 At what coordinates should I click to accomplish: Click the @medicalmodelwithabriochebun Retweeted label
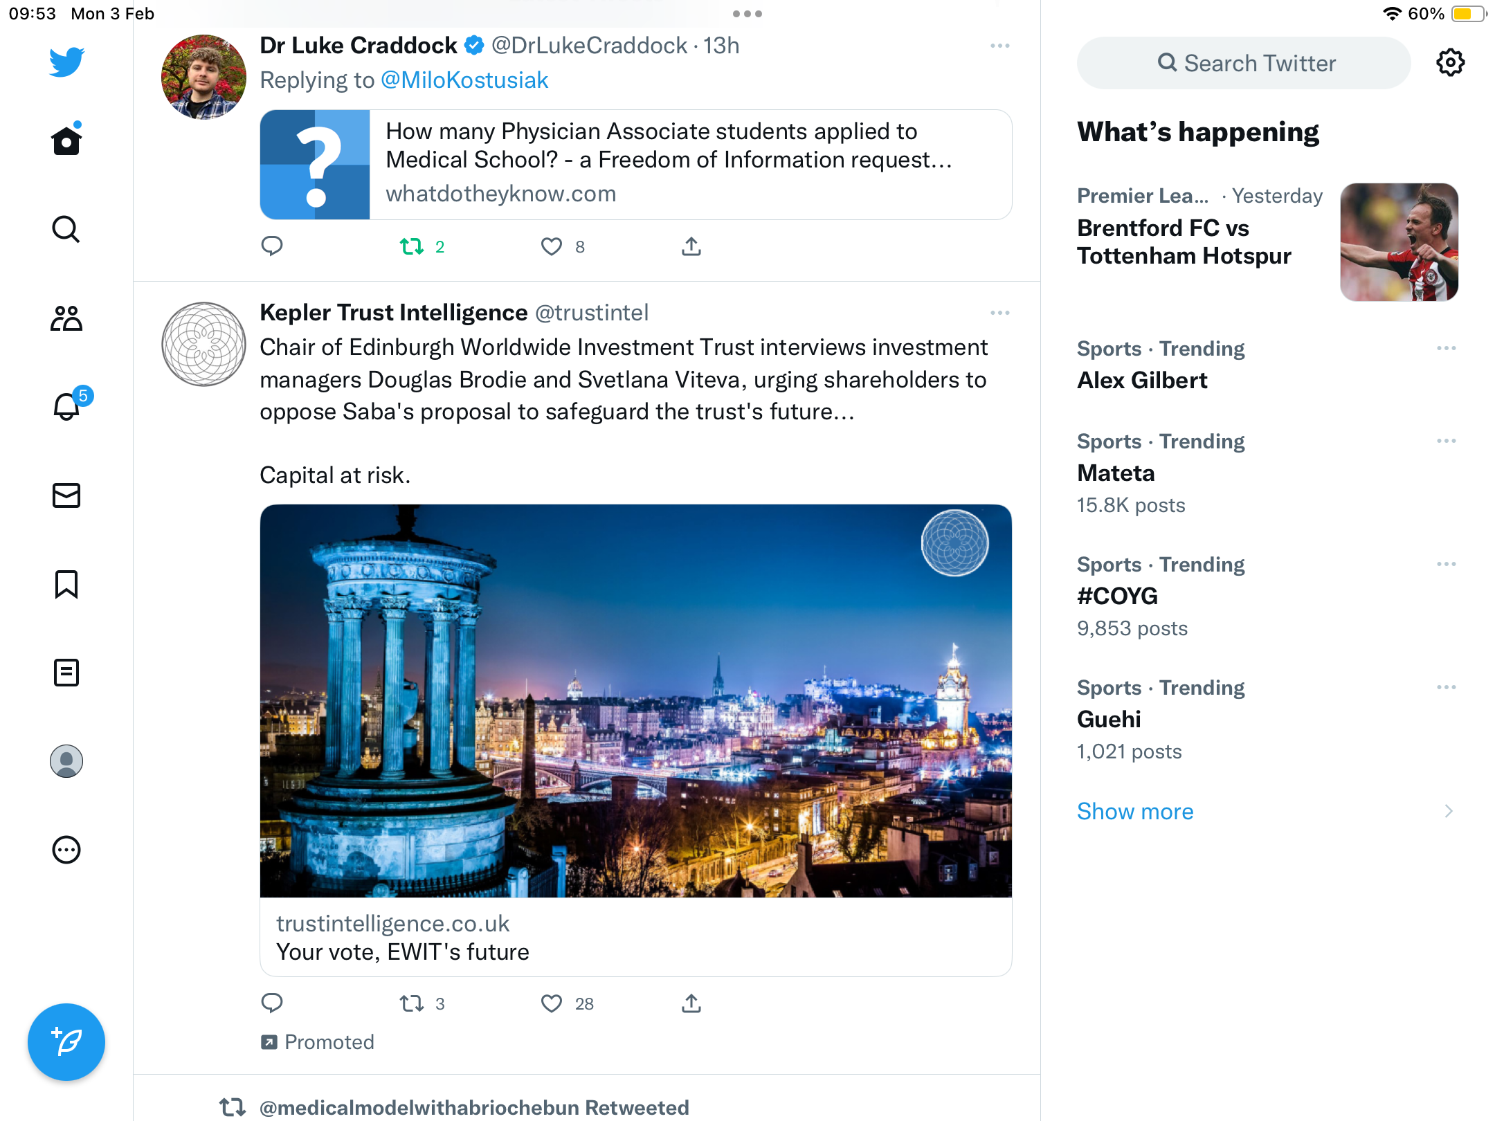tap(474, 1107)
